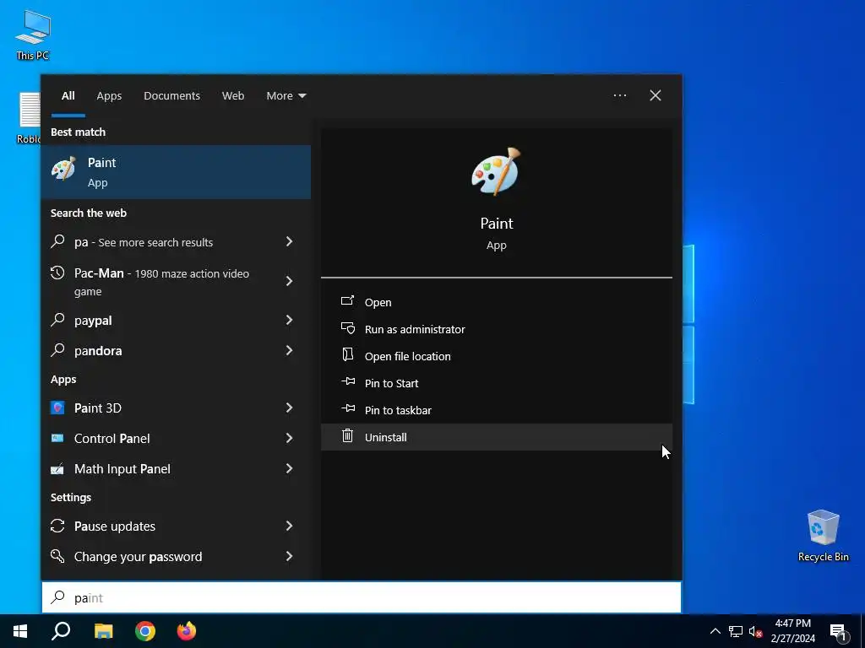Choose Open file location

(497, 356)
